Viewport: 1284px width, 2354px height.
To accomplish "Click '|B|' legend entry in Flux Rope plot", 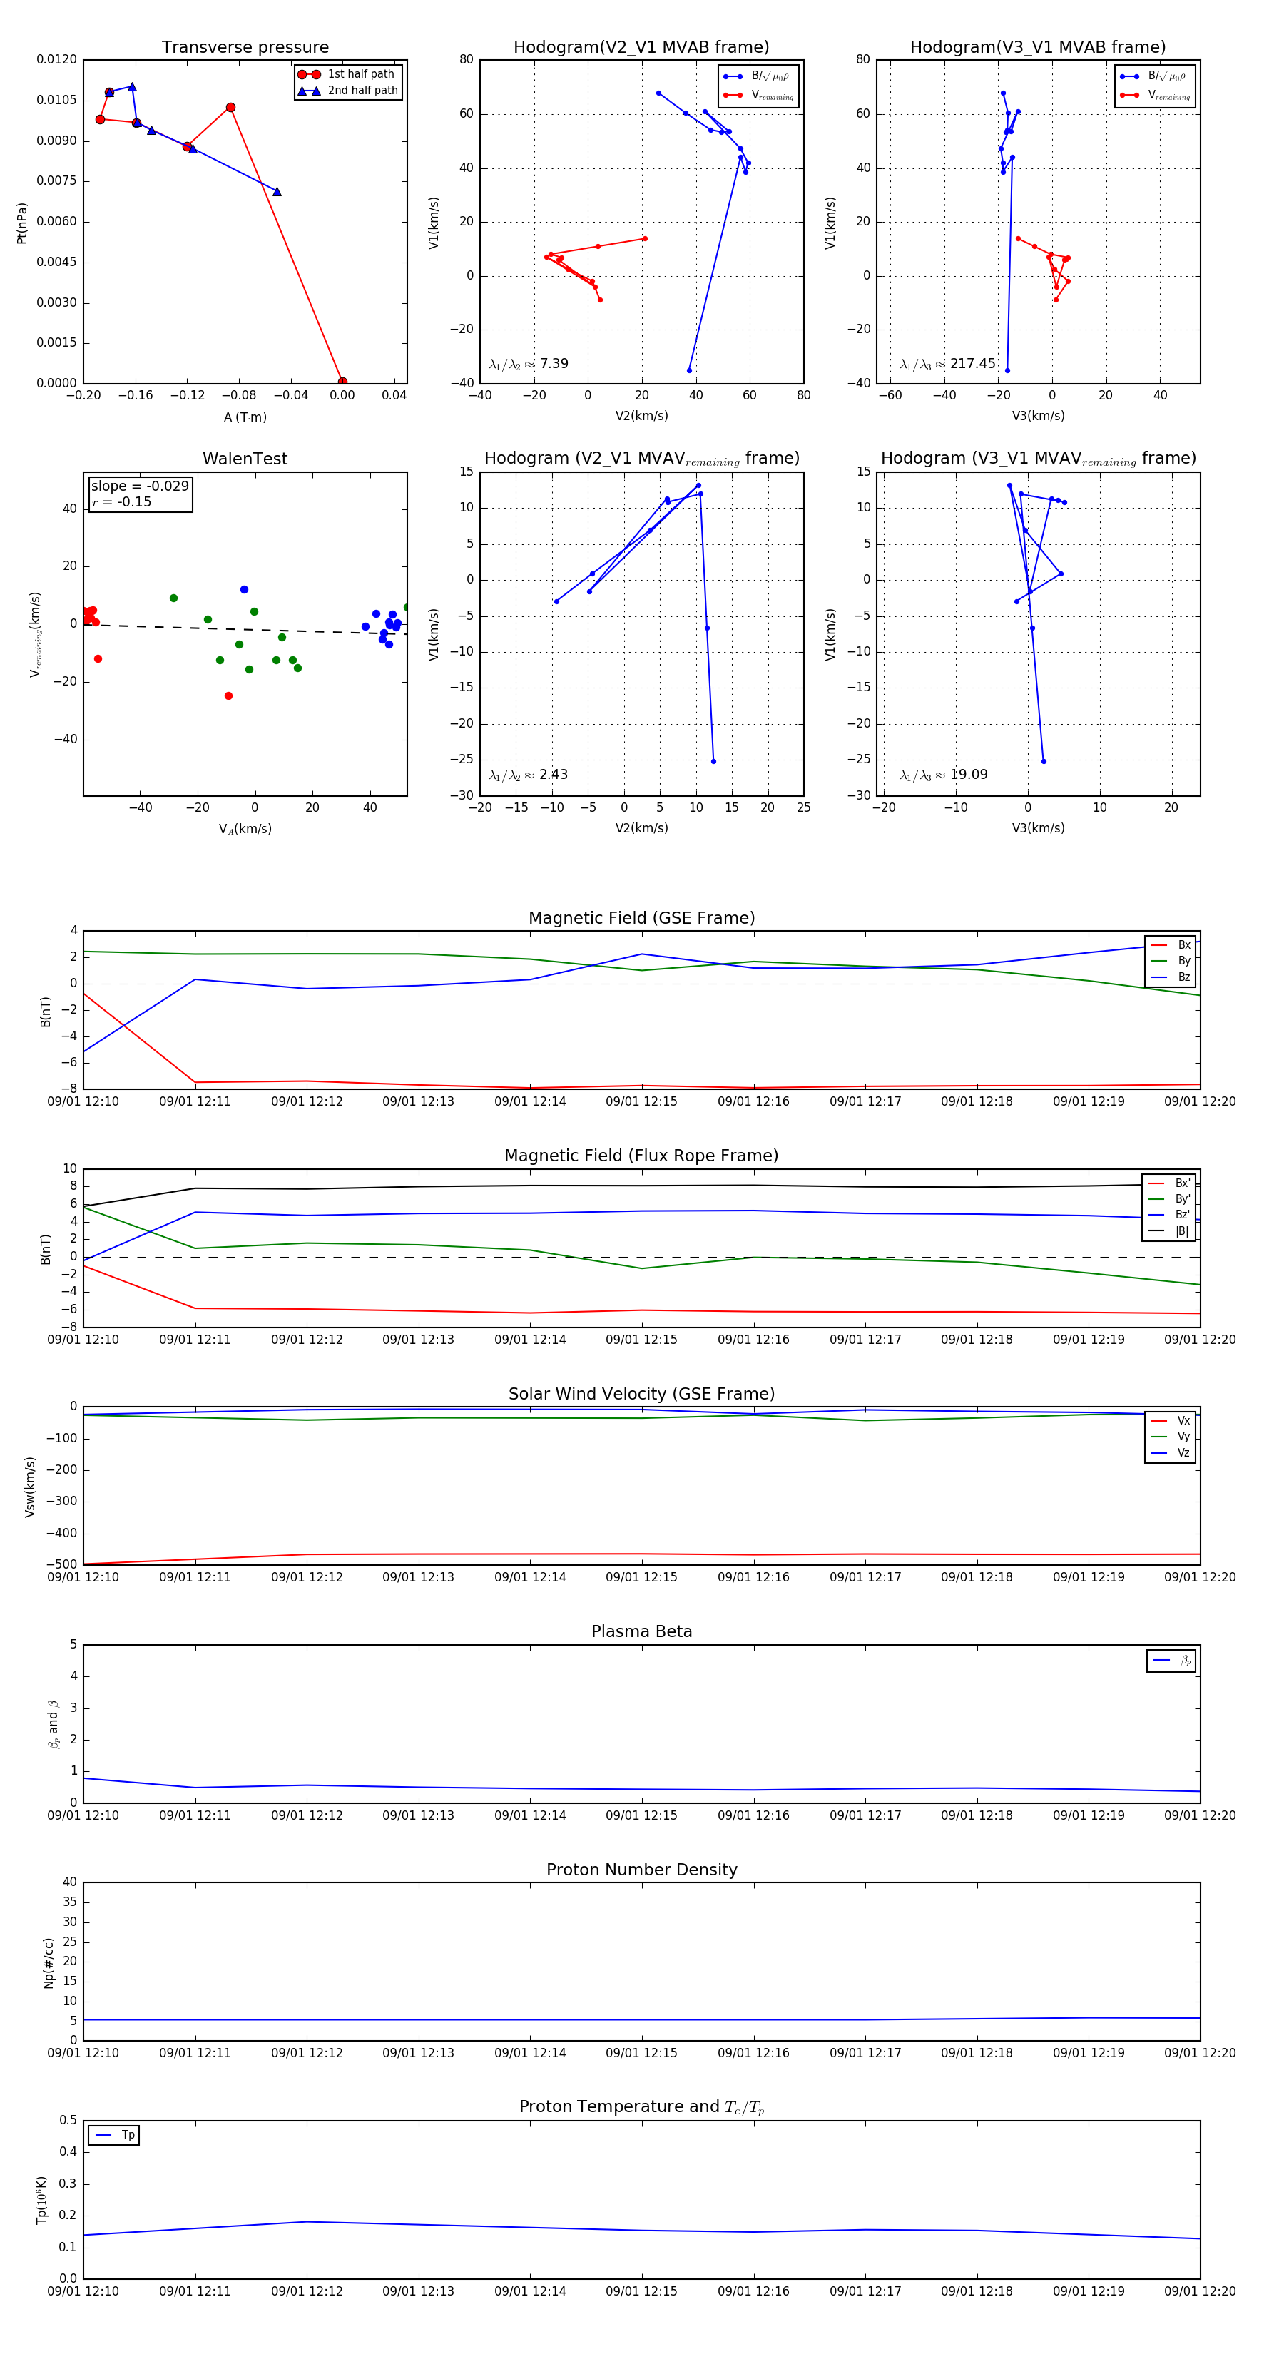I will click(1169, 1231).
